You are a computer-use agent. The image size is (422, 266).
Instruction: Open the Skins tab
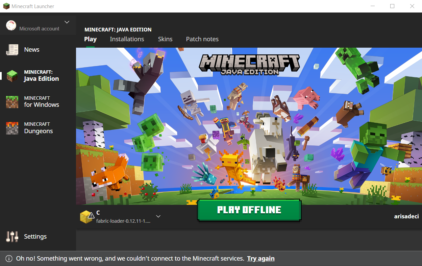(x=165, y=39)
